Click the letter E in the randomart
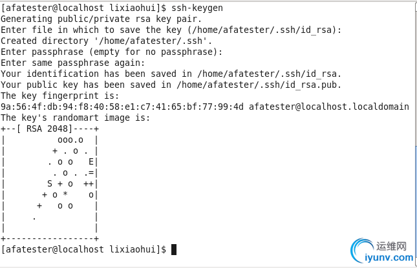This screenshot has height=268, width=417. (91, 161)
